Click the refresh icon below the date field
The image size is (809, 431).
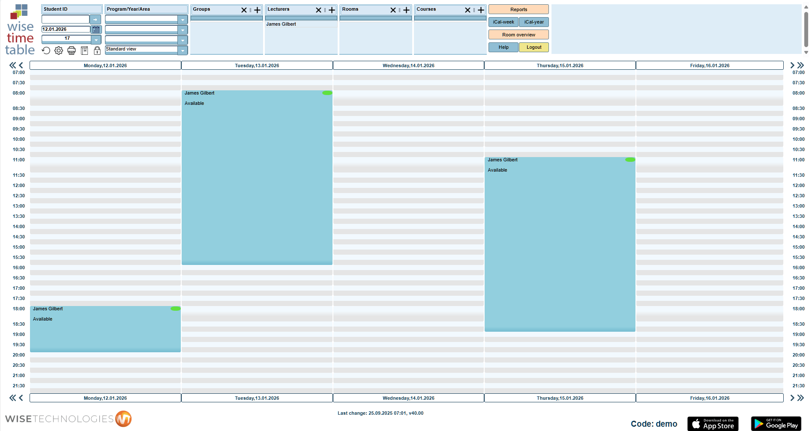click(x=46, y=50)
